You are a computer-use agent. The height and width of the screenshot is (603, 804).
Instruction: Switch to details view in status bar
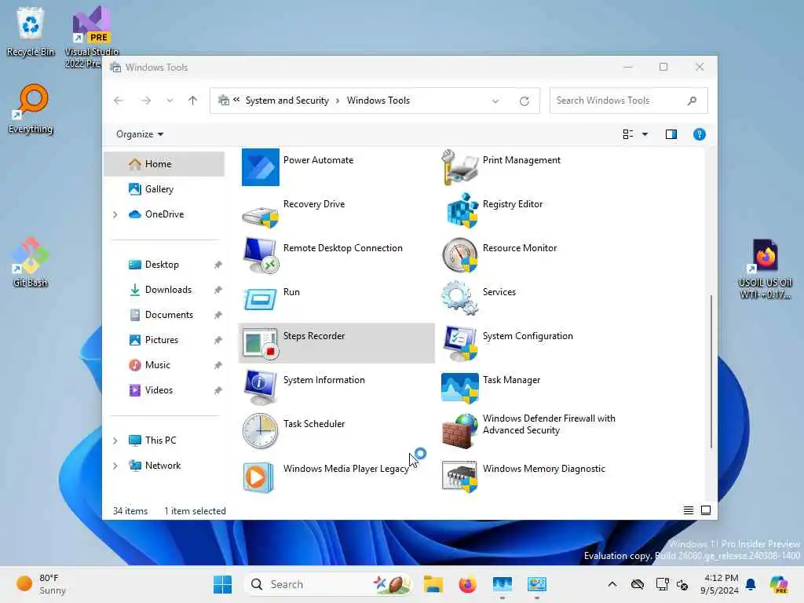pos(689,510)
